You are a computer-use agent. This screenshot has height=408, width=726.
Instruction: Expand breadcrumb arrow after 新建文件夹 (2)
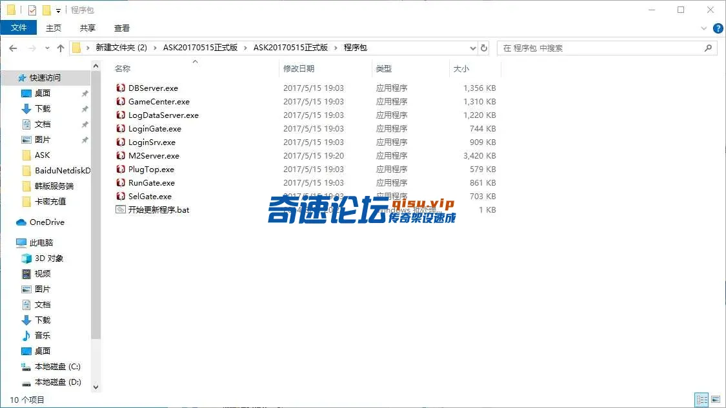click(155, 48)
